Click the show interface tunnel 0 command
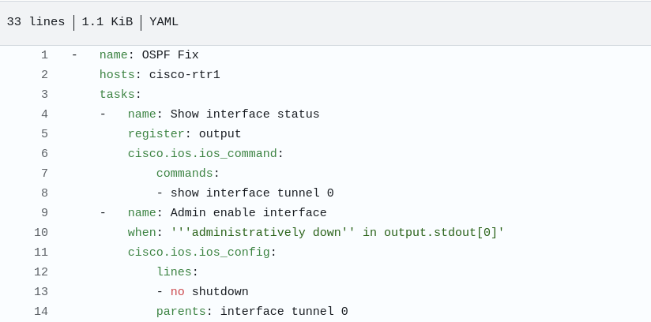The width and height of the screenshot is (651, 322). 252,193
